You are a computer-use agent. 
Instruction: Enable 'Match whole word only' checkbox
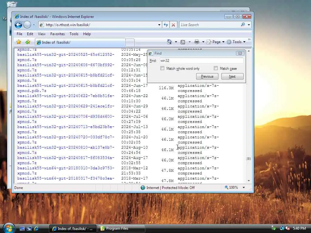[162, 68]
